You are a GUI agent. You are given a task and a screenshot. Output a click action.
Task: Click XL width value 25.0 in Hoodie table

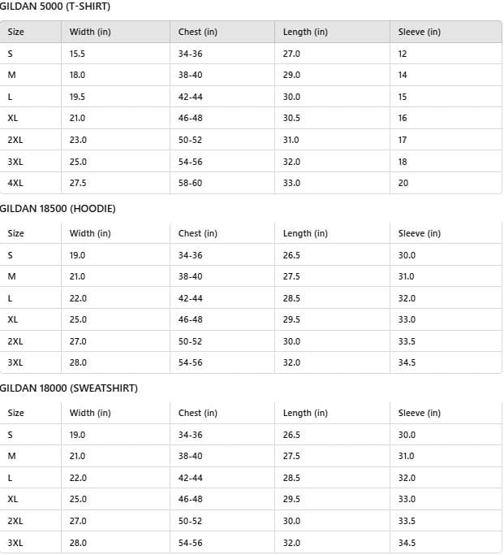[x=78, y=319]
